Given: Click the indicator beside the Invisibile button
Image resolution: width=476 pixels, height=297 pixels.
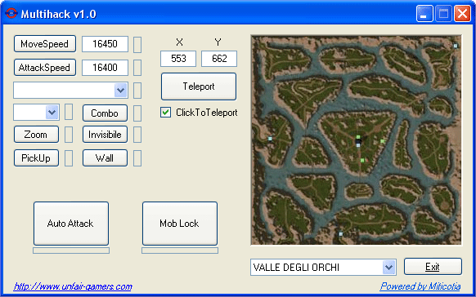Looking at the screenshot, I should (137, 135).
